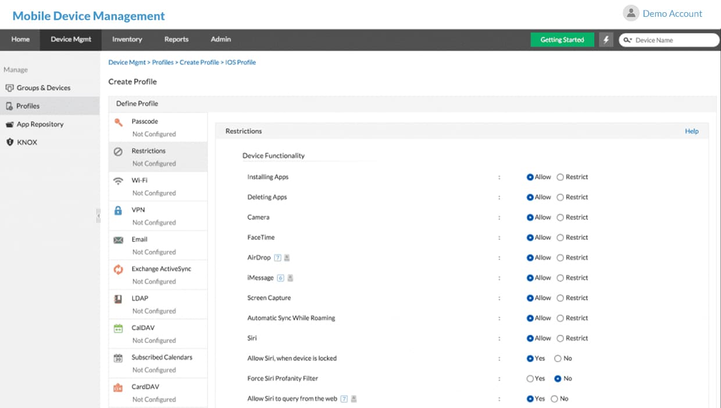Select No for Allow Siri when device locked
Image resolution: width=721 pixels, height=408 pixels.
pos(558,359)
